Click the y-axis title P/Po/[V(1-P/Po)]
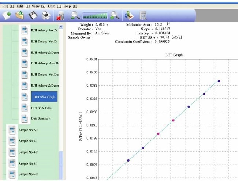This screenshot has width=238, height=181. [x=81, y=127]
